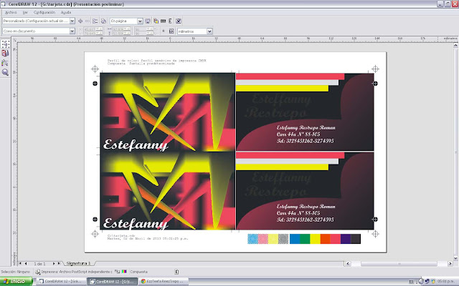Click the bottom-right card back preview
This screenshot has height=286, width=459.
[x=305, y=191]
